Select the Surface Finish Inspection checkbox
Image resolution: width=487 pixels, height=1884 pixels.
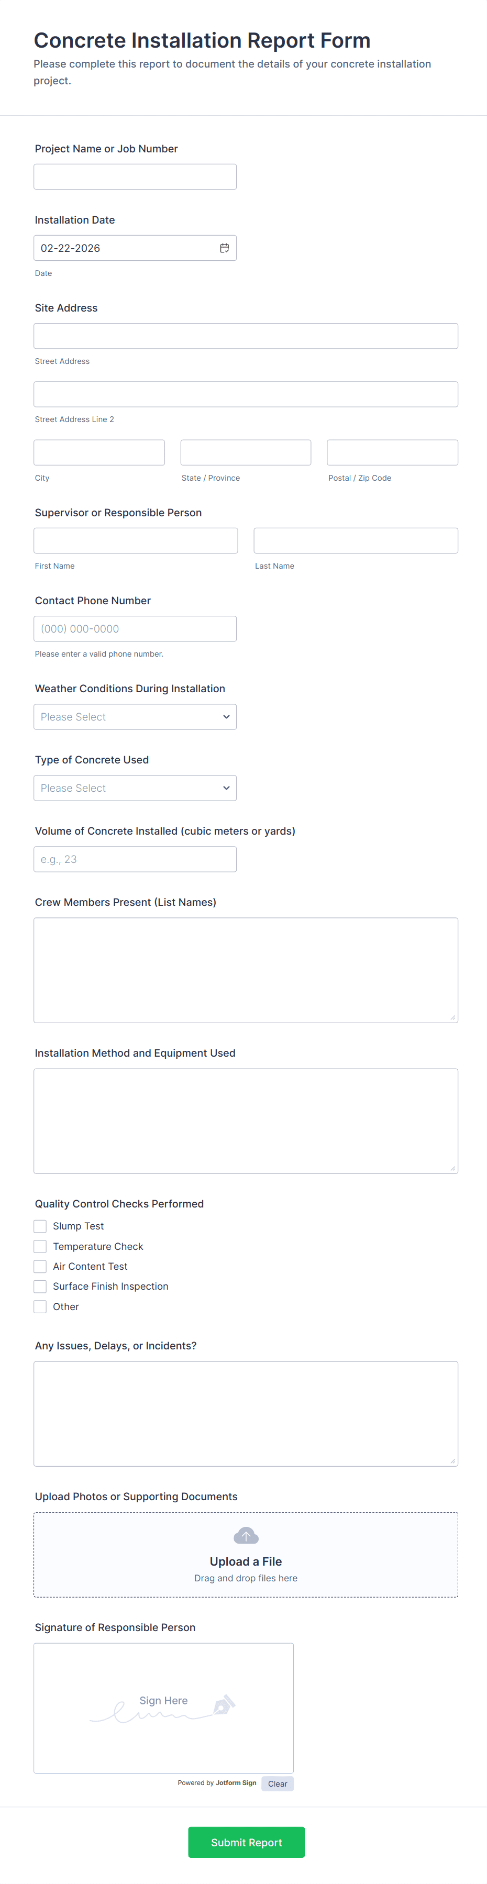coord(40,1287)
